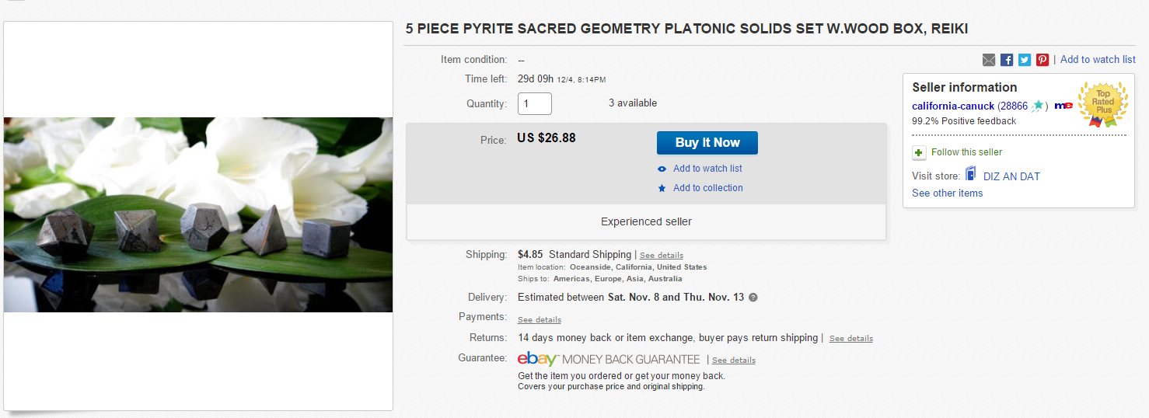
Task: Share this listing on Twitter
Action: [1025, 60]
